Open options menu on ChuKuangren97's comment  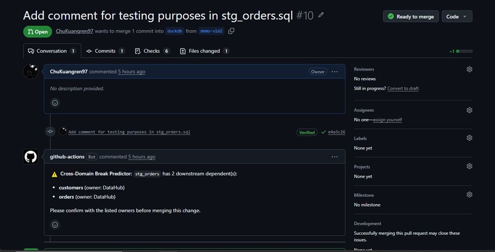335,72
